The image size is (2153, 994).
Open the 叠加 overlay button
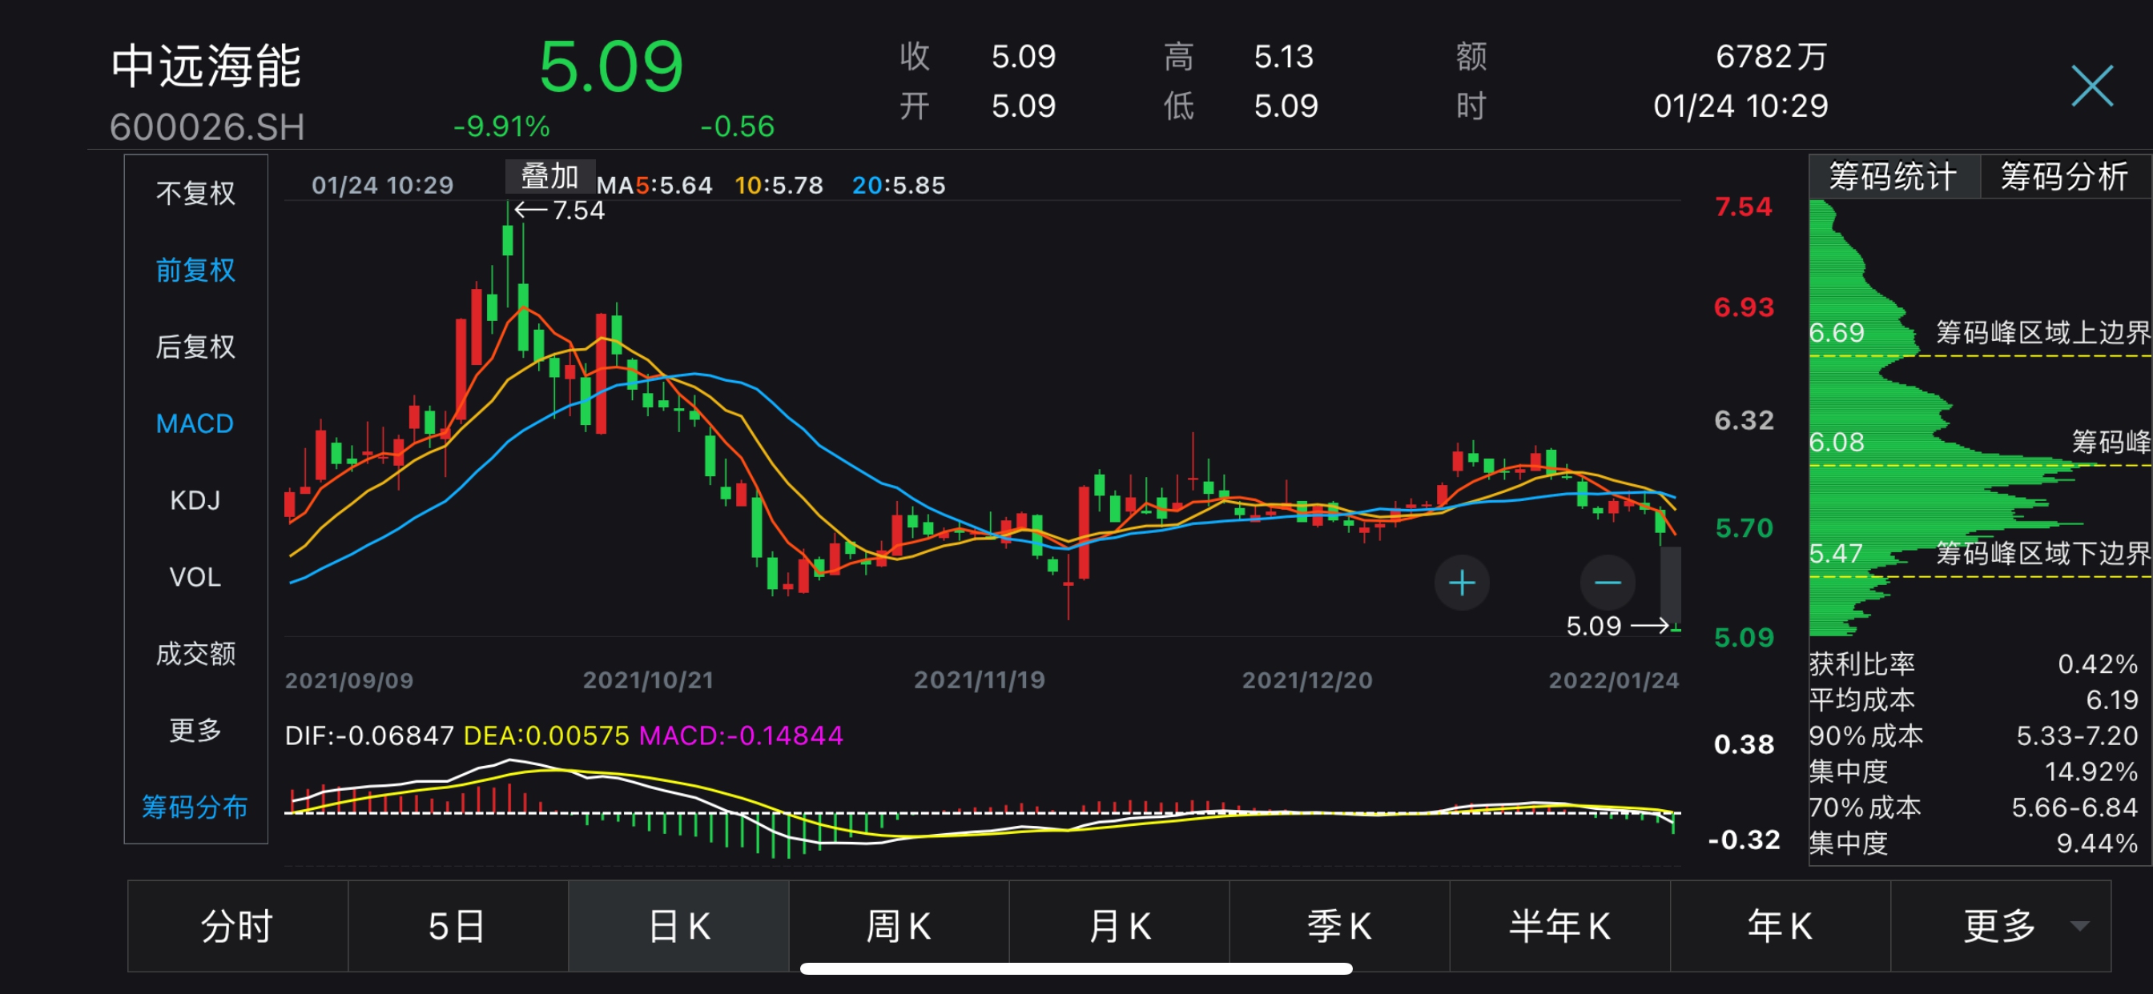(x=550, y=176)
